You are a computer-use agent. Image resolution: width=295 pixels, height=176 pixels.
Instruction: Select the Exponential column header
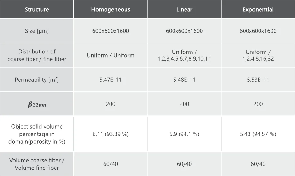click(258, 9)
